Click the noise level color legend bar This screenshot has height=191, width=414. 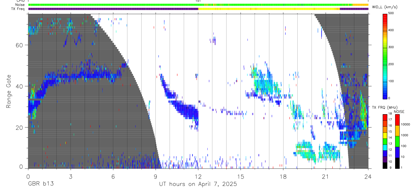[397, 141]
